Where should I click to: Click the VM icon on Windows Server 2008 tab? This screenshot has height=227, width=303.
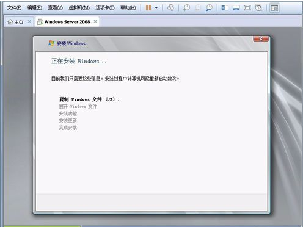[40, 22]
